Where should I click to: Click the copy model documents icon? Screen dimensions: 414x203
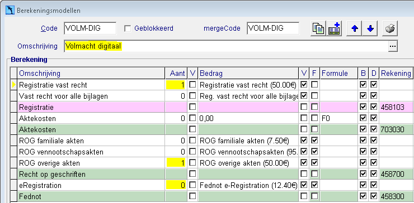click(x=318, y=28)
